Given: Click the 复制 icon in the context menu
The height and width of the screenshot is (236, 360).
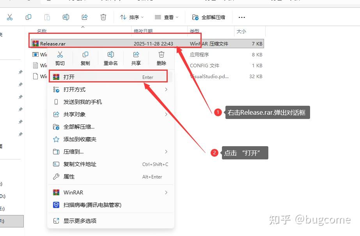Looking at the screenshot, I should click(x=85, y=55).
